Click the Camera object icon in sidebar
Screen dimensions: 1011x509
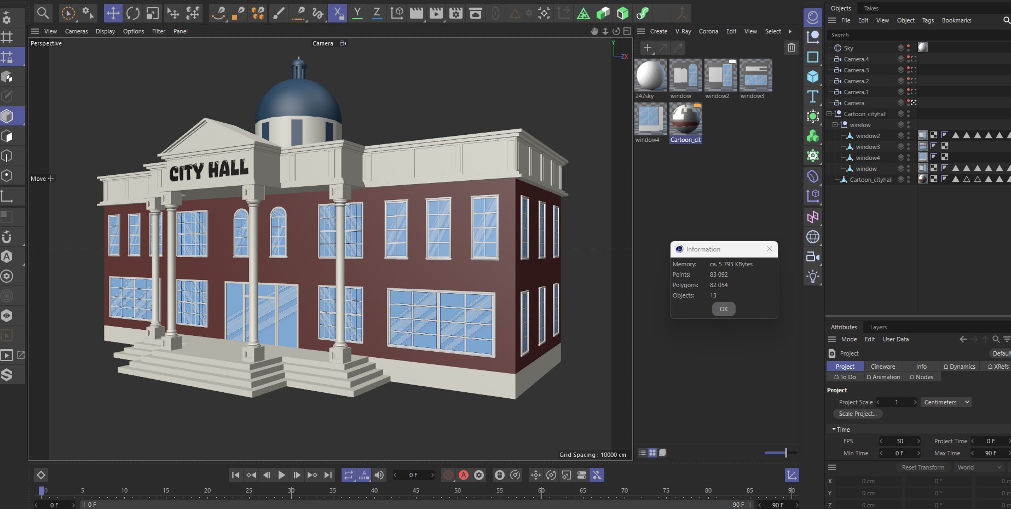[813, 256]
